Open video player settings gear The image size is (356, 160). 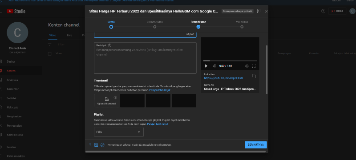coord(247,66)
